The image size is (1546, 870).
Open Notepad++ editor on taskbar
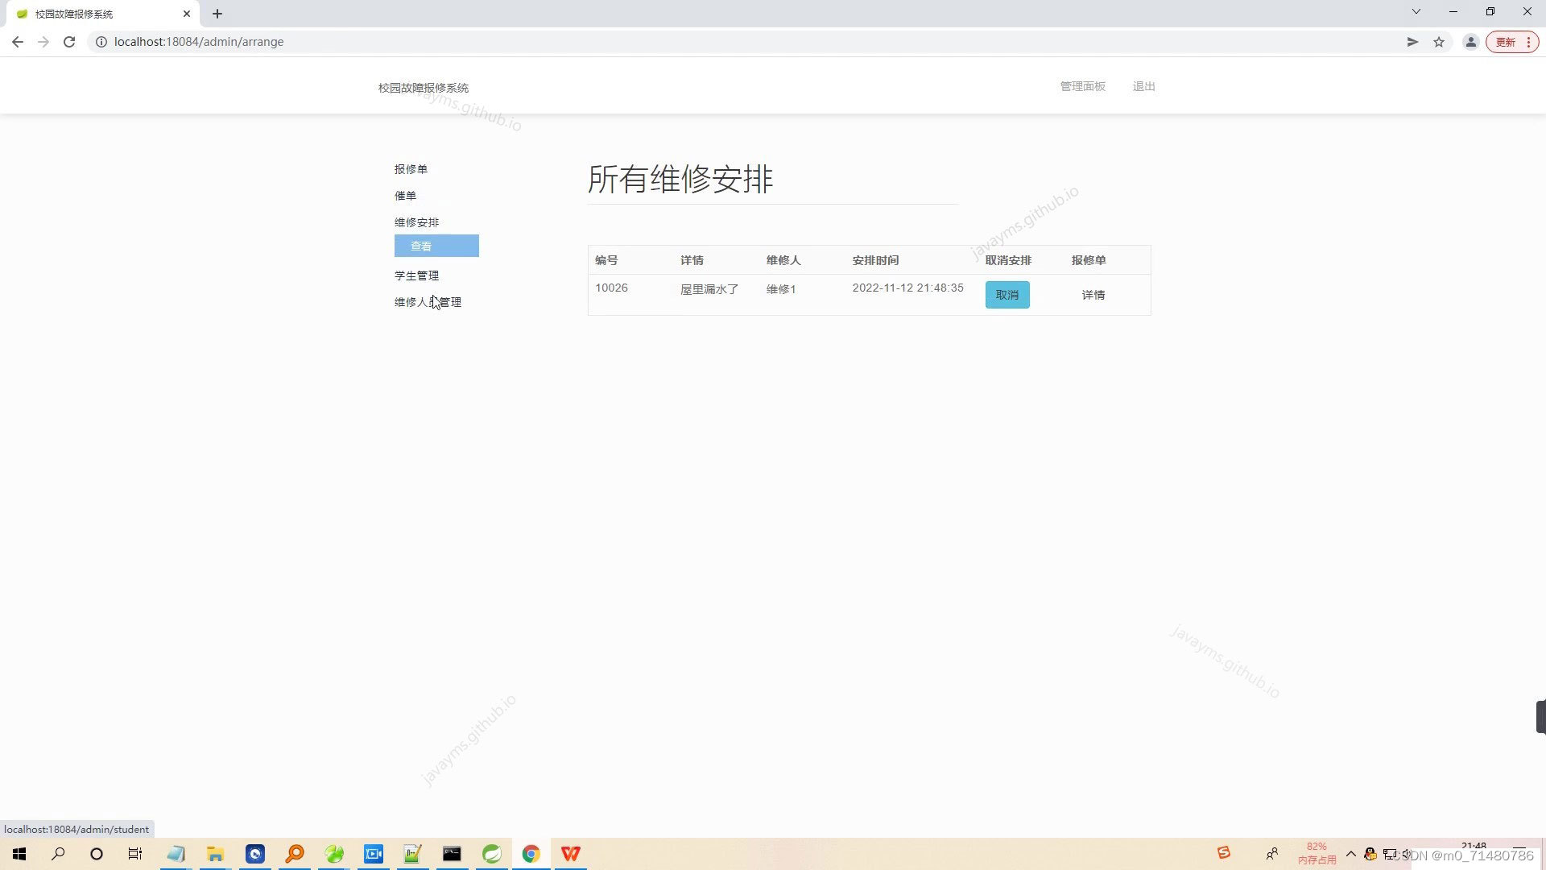pyautogui.click(x=413, y=854)
